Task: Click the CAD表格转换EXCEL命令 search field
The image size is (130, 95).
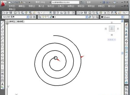Action: pyautogui.click(x=65, y=2)
